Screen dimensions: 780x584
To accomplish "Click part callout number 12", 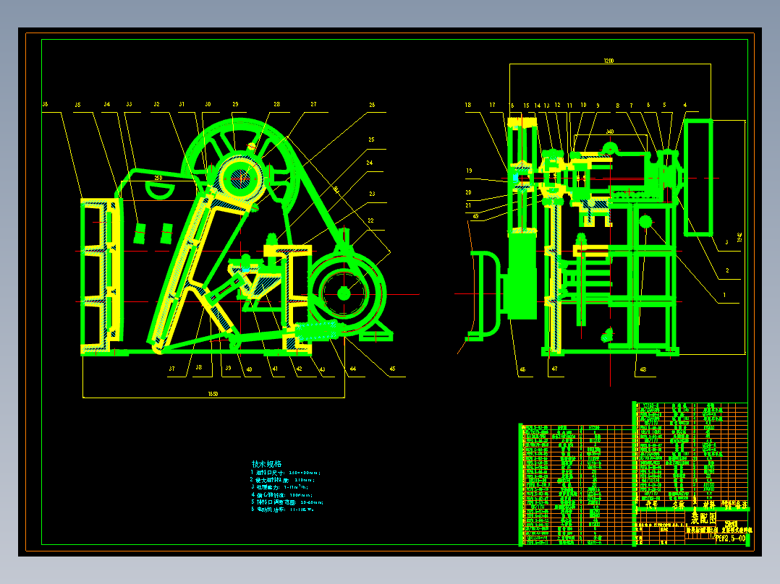I will point(558,106).
